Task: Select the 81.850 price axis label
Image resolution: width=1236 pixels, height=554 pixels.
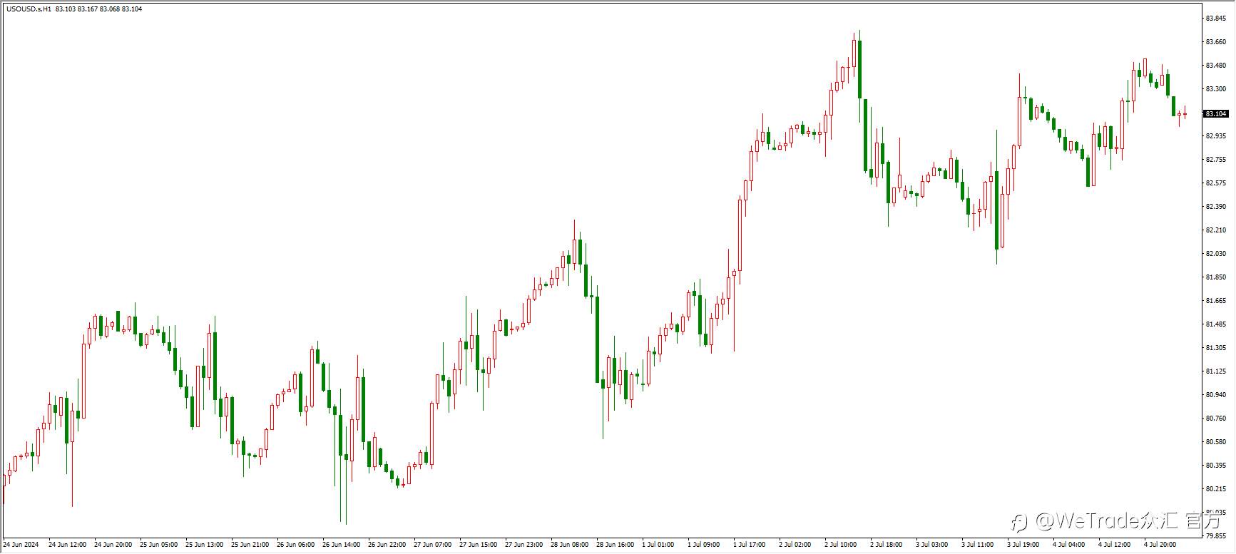Action: coord(1215,277)
